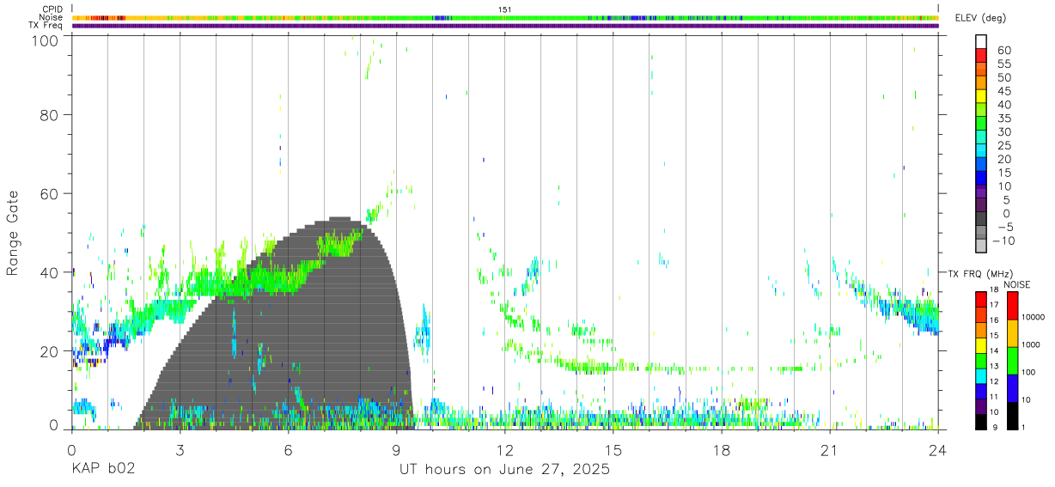Click the CPID label above the plot

click(52, 9)
